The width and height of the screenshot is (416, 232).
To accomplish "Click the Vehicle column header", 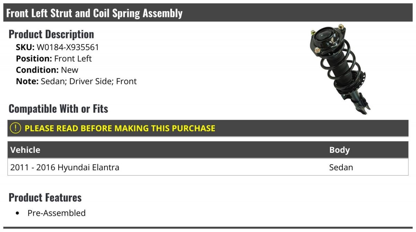I will [25, 150].
